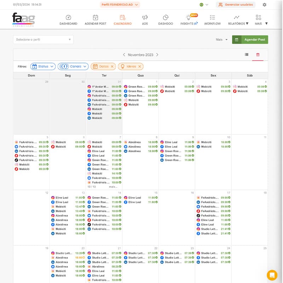Expand dropdown arrow next to sync icon

[x=207, y=5]
